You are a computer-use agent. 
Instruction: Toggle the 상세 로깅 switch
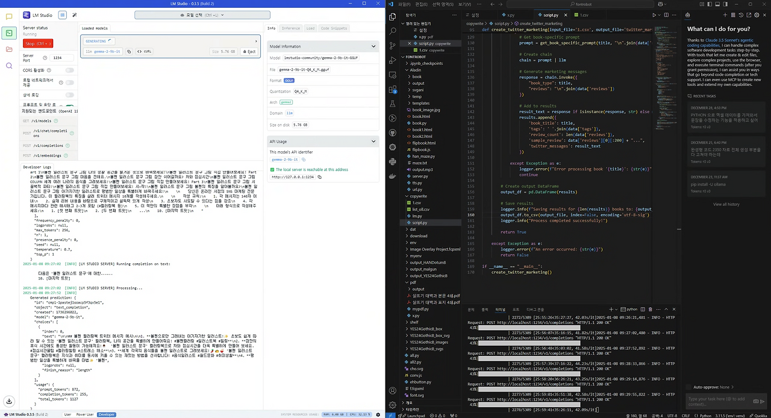tap(70, 95)
